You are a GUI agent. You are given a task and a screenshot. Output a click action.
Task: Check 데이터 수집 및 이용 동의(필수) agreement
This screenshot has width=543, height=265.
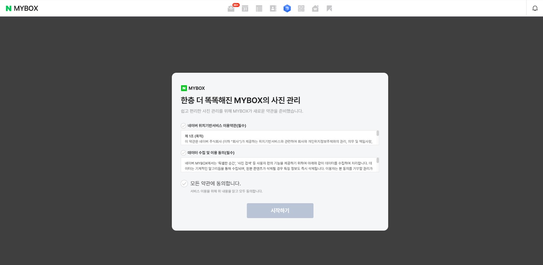coord(184,153)
